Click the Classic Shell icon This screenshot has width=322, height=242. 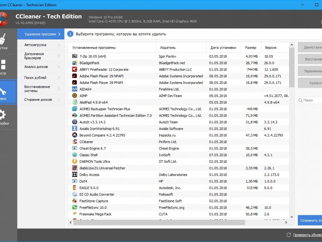coord(75,155)
